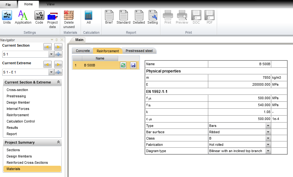
Task: Open the File menu tab
Action: (x=8, y=5)
